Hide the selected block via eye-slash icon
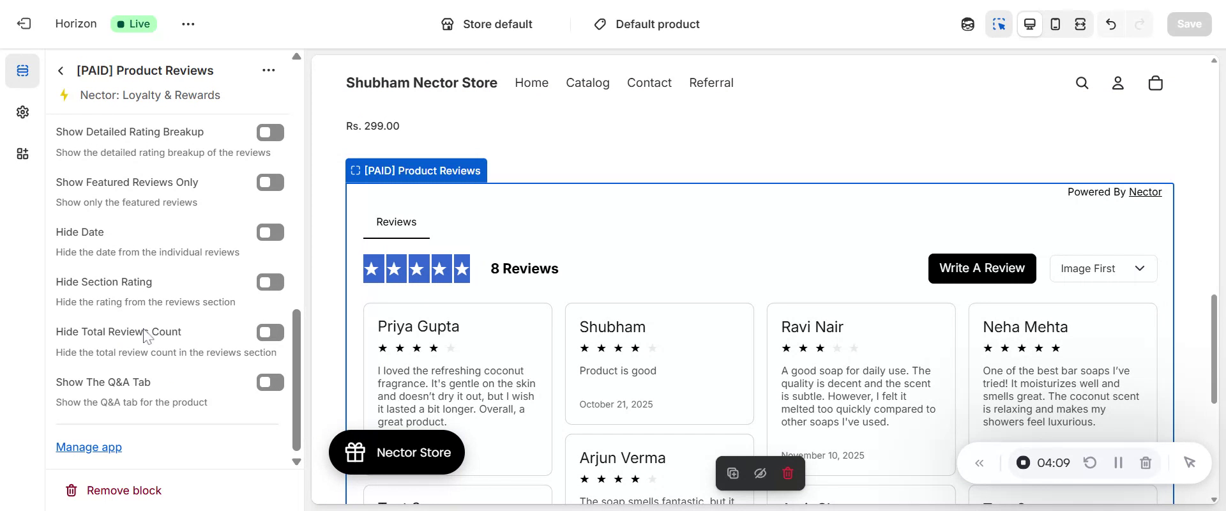The width and height of the screenshot is (1226, 511). coord(760,473)
